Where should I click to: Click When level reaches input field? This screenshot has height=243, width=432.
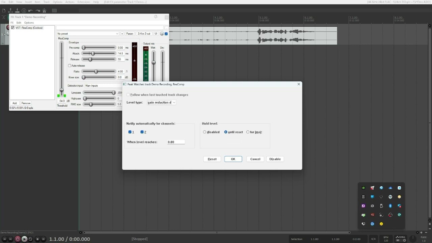tap(176, 142)
